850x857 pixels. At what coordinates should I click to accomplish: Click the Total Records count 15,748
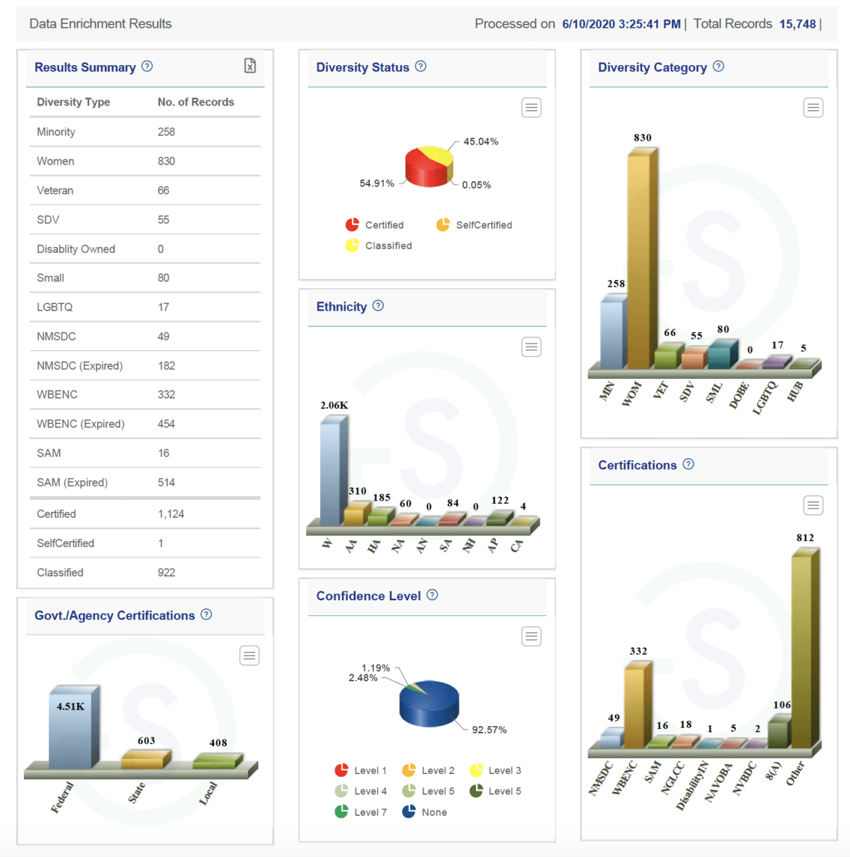click(798, 24)
